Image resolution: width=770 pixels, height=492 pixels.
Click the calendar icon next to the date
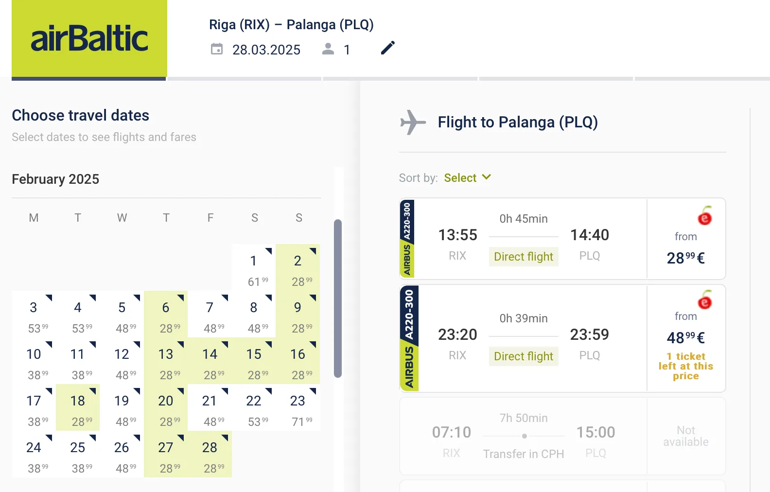click(217, 49)
